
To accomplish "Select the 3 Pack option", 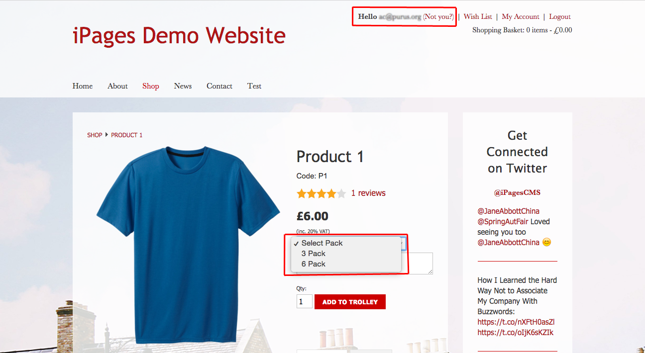I will click(313, 254).
